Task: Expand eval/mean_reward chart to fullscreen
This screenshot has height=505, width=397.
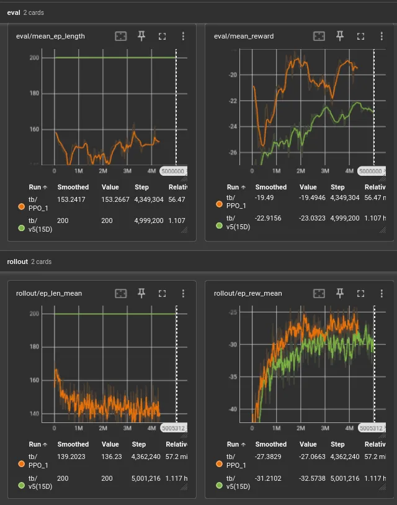Action: (360, 37)
